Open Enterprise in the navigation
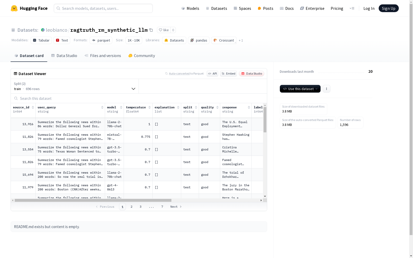This screenshot has width=413, height=258. click(x=312, y=8)
